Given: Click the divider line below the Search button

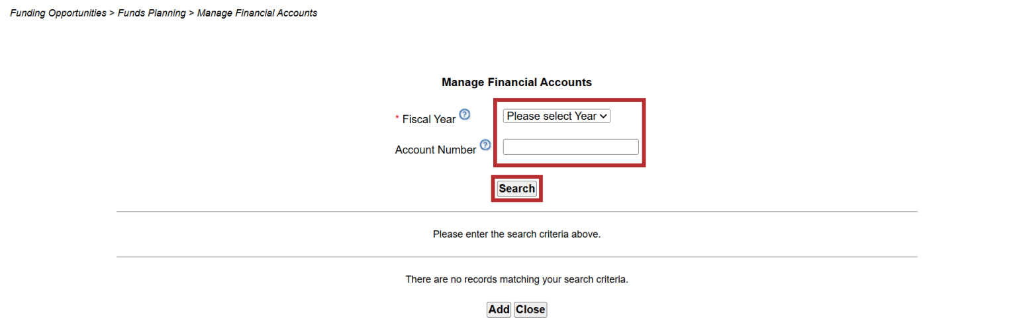Looking at the screenshot, I should [x=516, y=212].
